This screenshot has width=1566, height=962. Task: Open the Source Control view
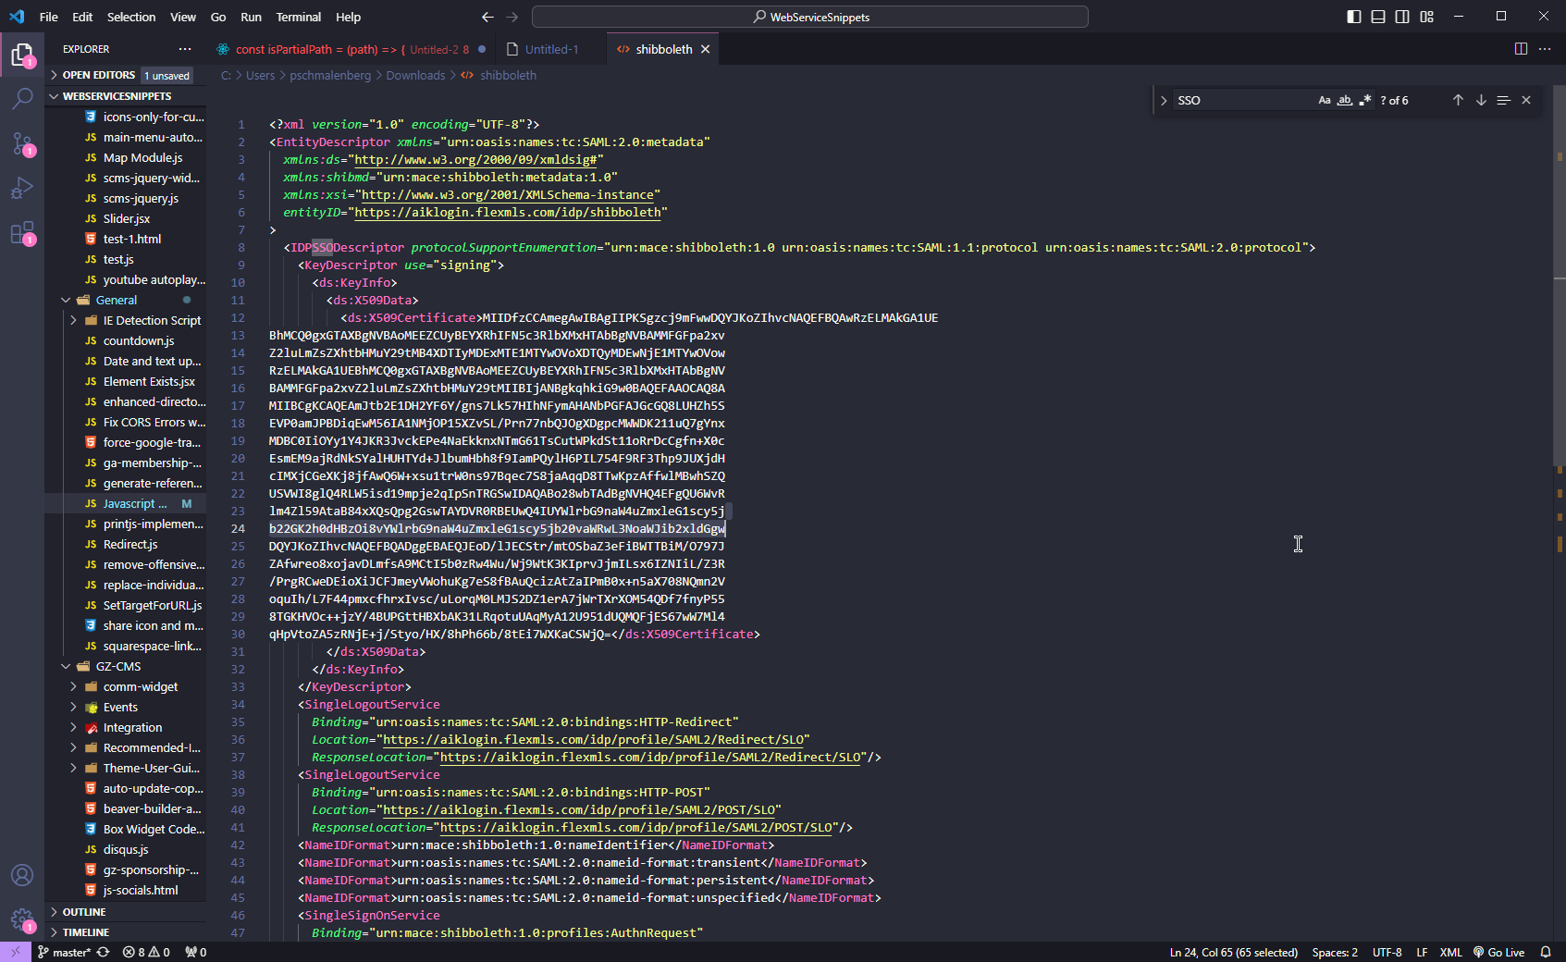click(22, 143)
